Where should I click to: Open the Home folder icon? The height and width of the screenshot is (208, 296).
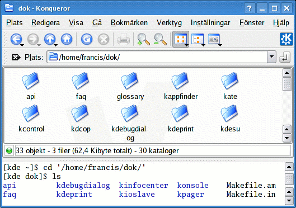[x=67, y=39]
